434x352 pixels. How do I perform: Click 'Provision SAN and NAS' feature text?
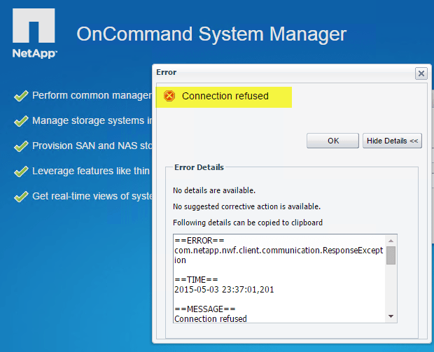[x=92, y=146]
